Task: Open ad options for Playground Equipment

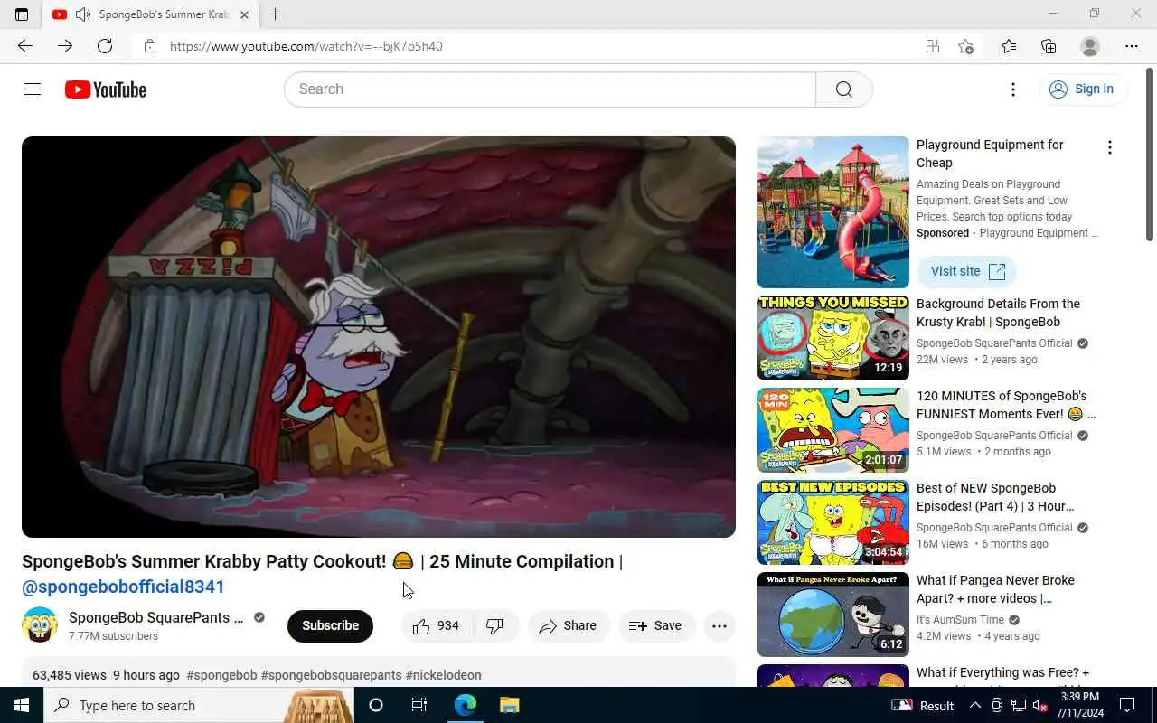Action: (1109, 147)
